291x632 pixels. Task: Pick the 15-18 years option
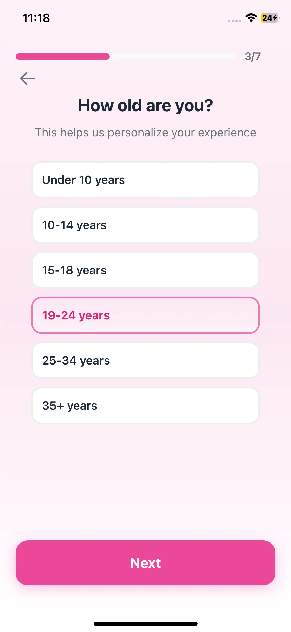[145, 270]
